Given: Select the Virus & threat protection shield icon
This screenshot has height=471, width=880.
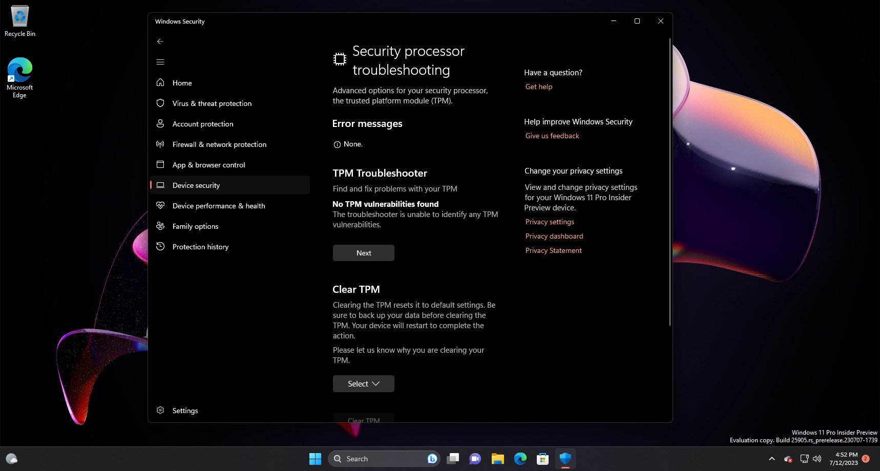Looking at the screenshot, I should click(160, 103).
